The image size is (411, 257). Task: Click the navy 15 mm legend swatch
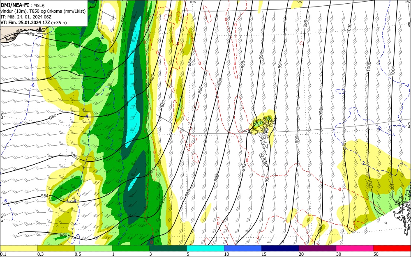click(280, 248)
